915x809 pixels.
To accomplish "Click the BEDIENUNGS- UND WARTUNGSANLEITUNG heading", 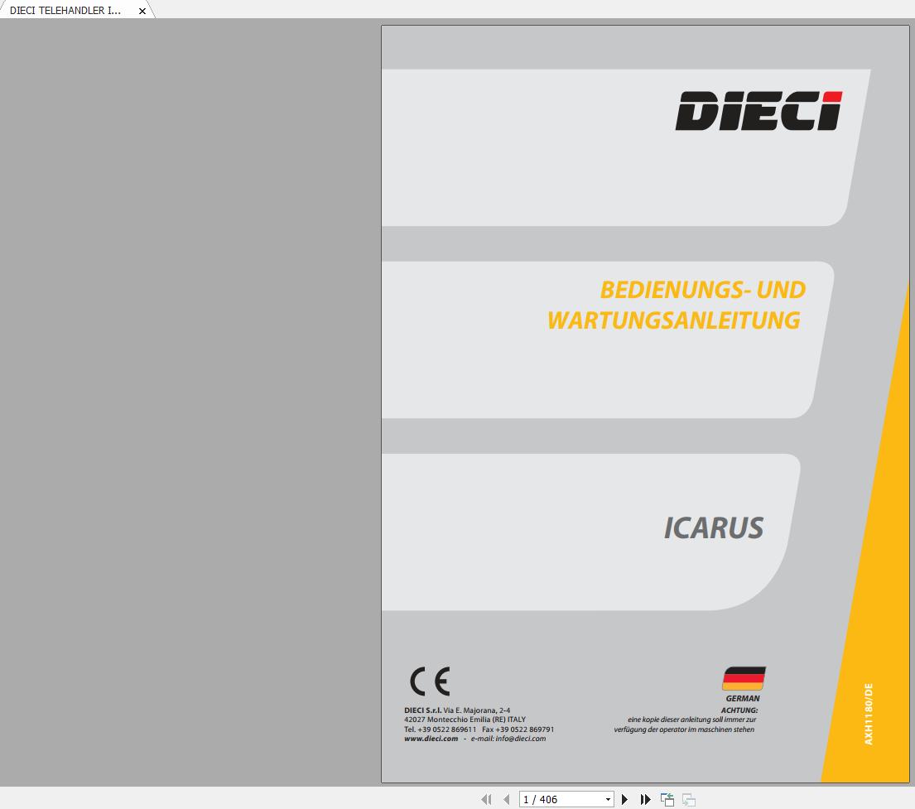I will point(677,305).
